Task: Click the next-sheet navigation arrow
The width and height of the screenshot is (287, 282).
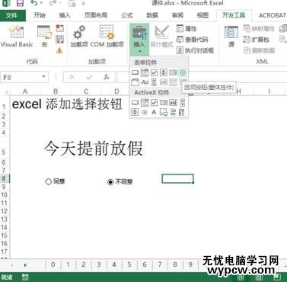Action: [25, 265]
